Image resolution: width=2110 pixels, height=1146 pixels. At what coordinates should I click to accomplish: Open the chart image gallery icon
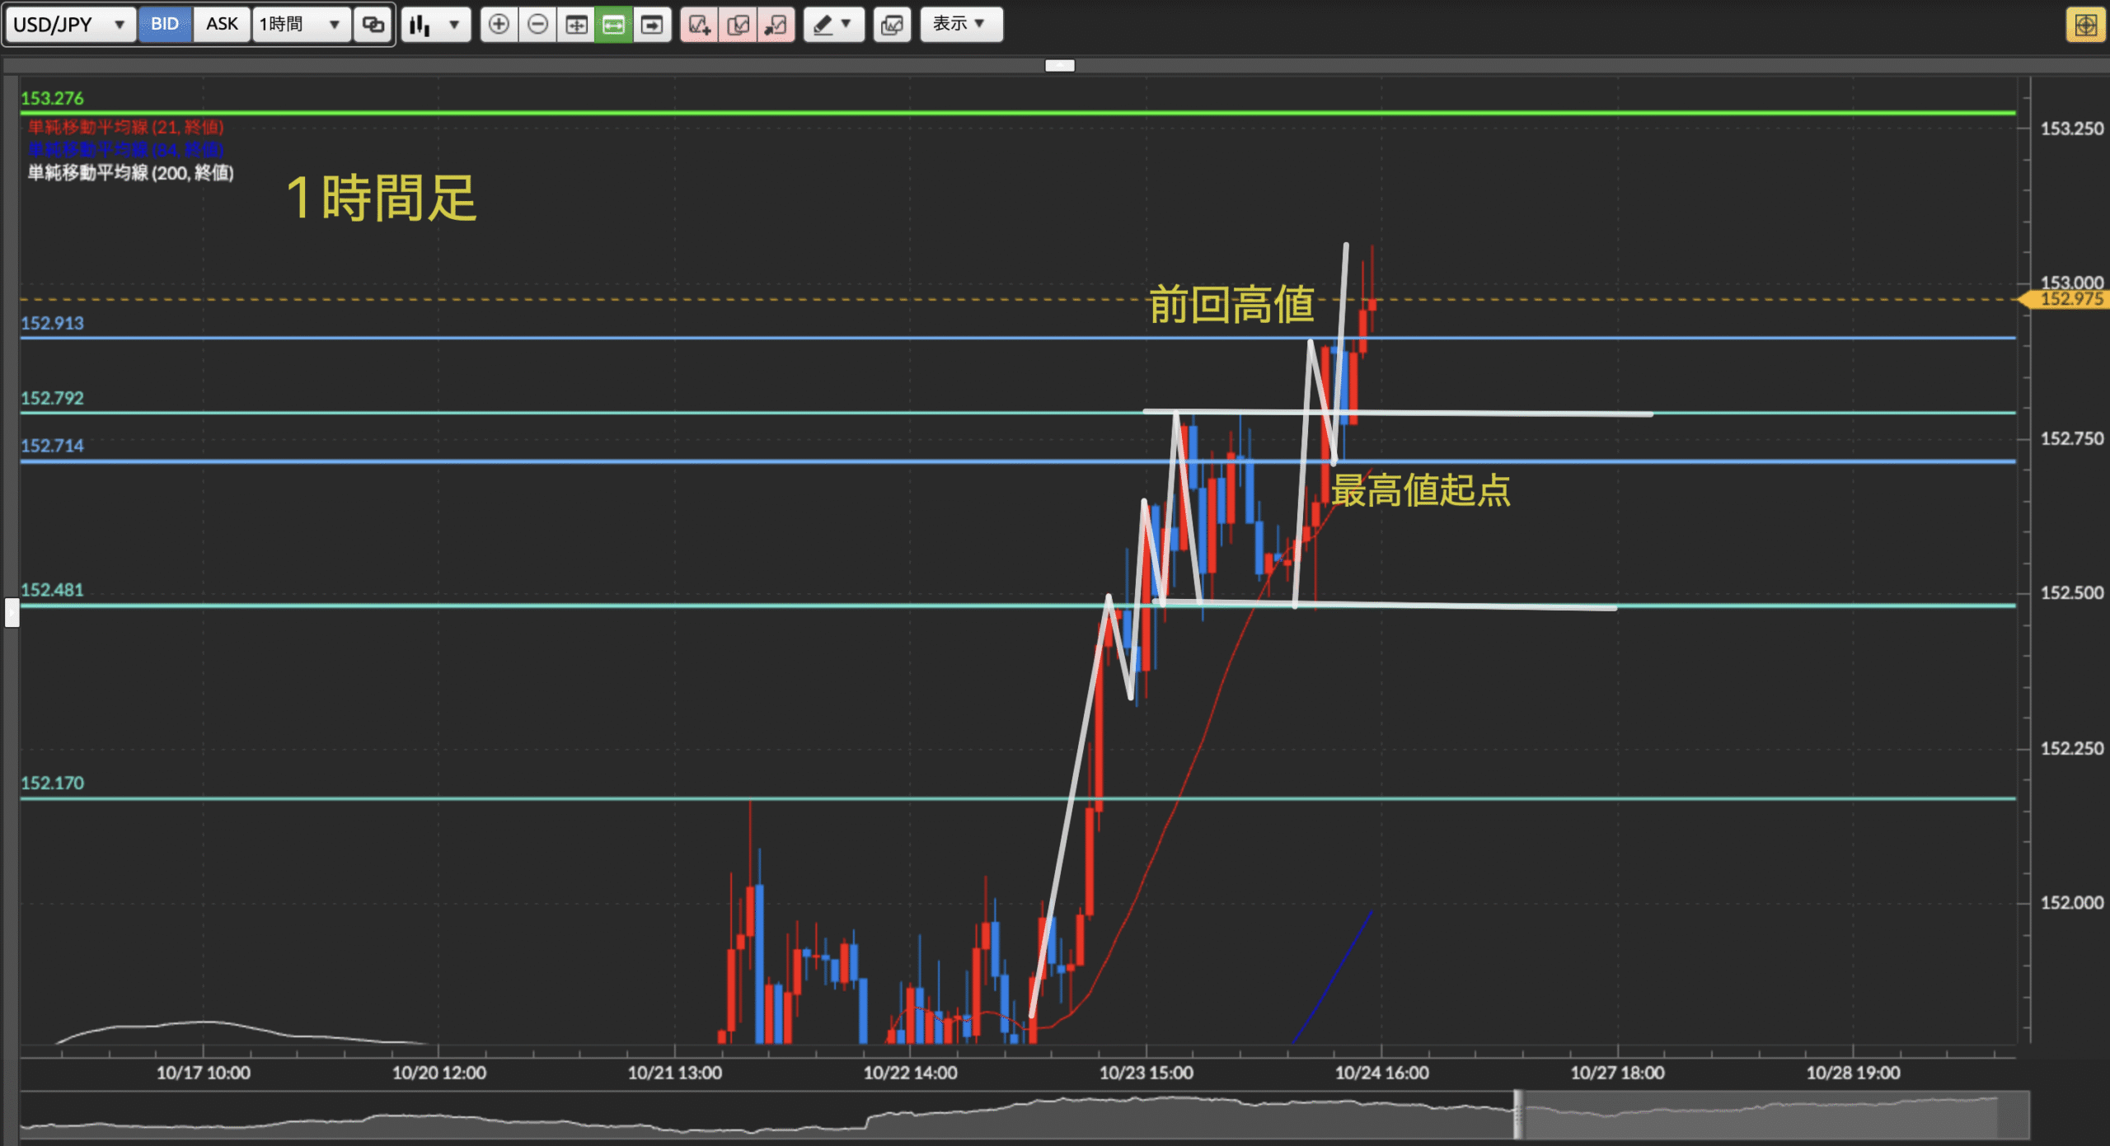click(x=892, y=25)
